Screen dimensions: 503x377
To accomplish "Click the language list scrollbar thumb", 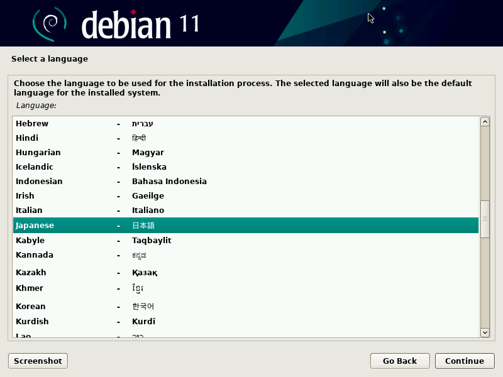I will [x=485, y=219].
